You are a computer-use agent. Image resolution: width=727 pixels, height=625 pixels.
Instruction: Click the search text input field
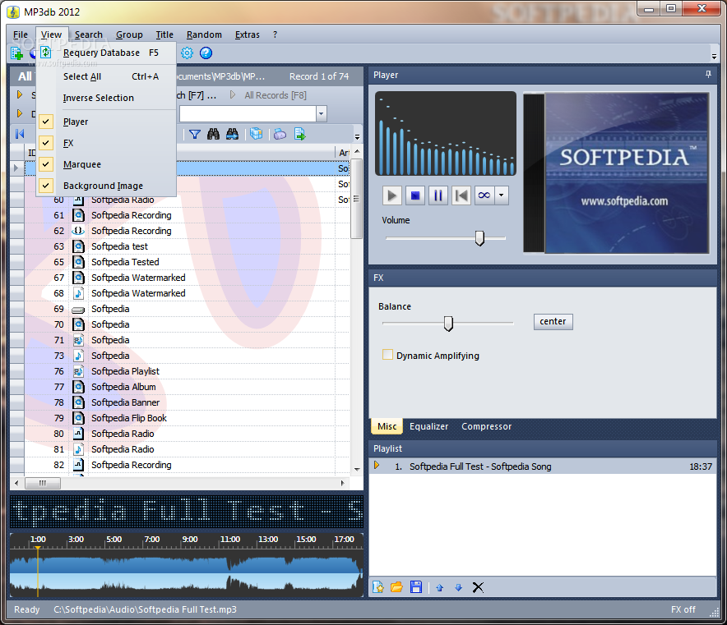pyautogui.click(x=248, y=113)
